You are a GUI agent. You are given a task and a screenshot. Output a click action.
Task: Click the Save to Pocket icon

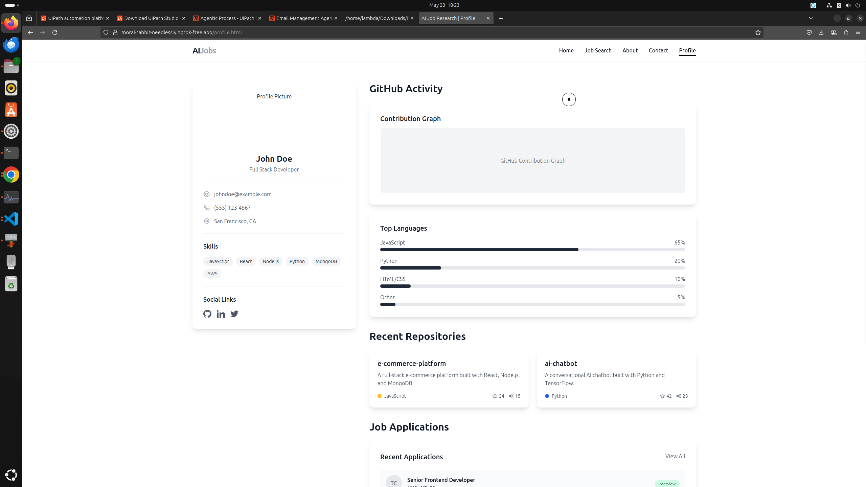tap(809, 32)
